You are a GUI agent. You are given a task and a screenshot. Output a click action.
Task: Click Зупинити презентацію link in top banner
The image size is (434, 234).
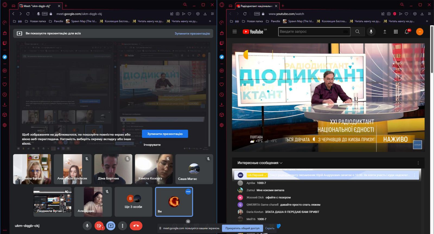click(192, 33)
